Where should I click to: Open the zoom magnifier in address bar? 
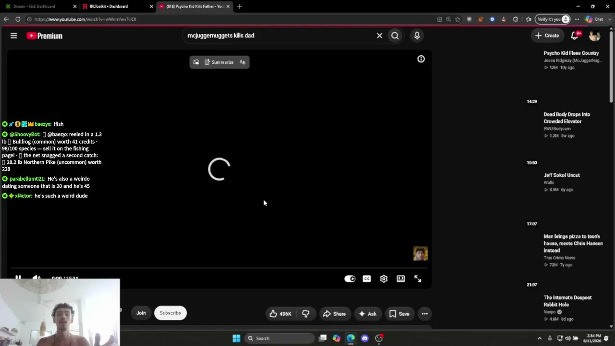tap(448, 19)
